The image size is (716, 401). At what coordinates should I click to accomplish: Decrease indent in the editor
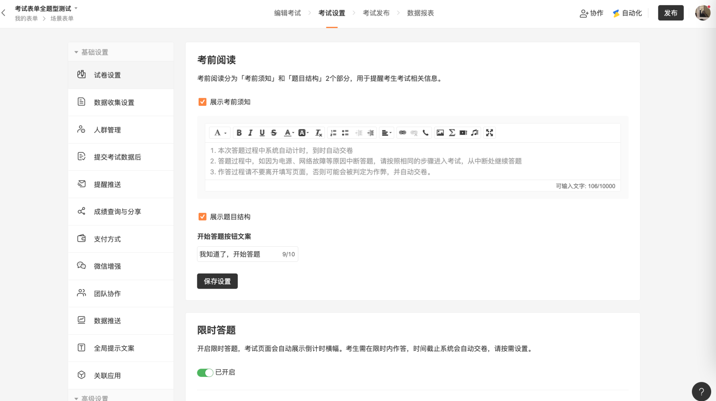point(359,133)
